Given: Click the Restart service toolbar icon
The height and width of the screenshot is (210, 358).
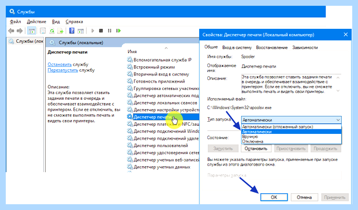Looking at the screenshot, I should (x=118, y=31).
